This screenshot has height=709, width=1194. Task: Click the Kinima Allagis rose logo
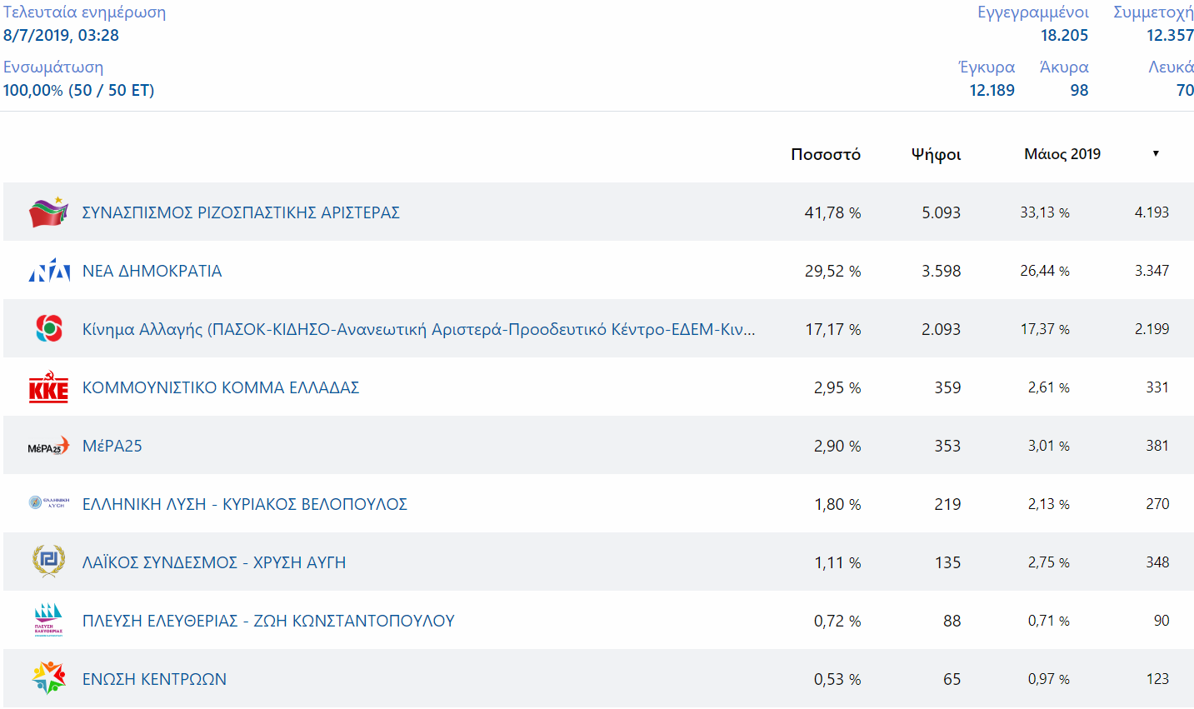(49, 328)
